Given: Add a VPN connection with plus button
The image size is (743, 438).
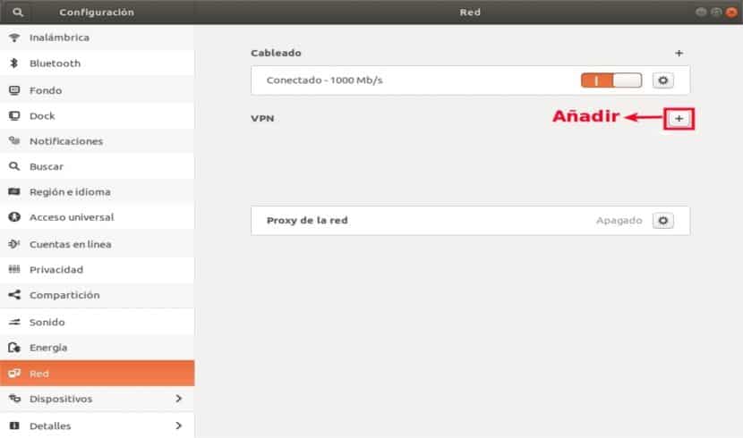Looking at the screenshot, I should click(679, 118).
